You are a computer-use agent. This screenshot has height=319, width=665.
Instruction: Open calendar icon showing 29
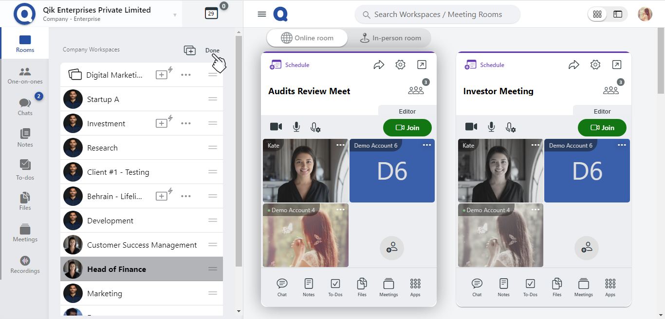211,14
